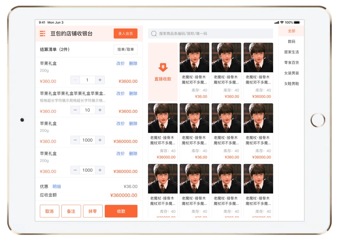Click plus stepper on third item quantity 1000

[x=100, y=140]
